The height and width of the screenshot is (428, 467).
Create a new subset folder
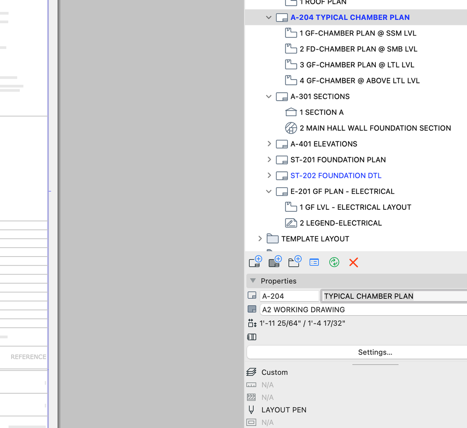tap(294, 262)
